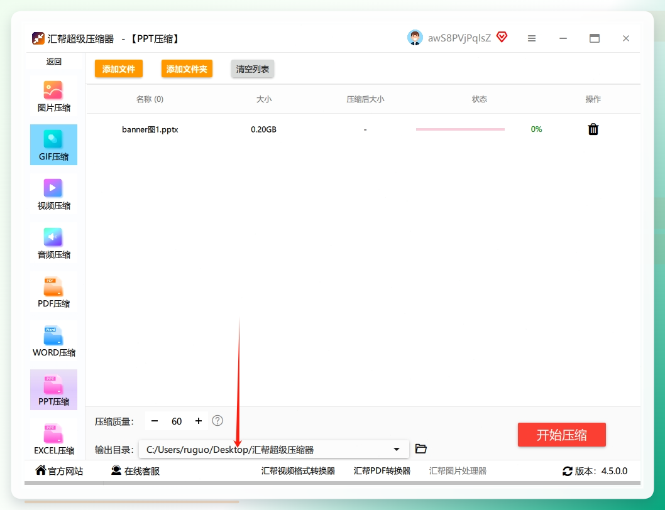This screenshot has width=665, height=510.
Task: Click the 返回 back button
Action: (x=54, y=62)
